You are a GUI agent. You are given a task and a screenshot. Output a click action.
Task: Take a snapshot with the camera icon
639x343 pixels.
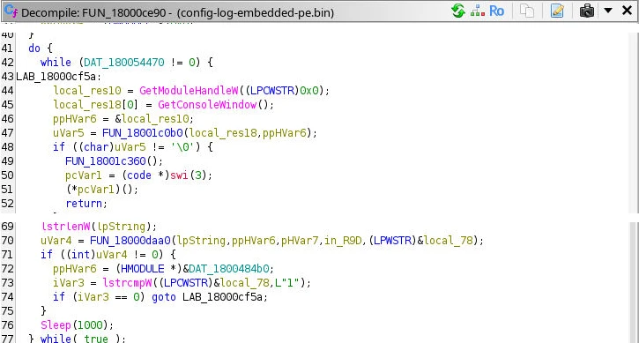coord(587,11)
